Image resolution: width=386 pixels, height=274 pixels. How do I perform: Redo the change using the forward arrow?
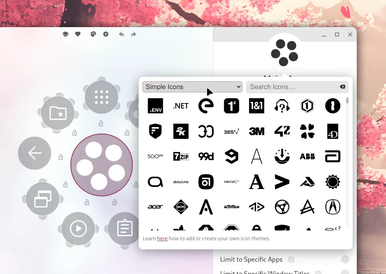pos(133,34)
